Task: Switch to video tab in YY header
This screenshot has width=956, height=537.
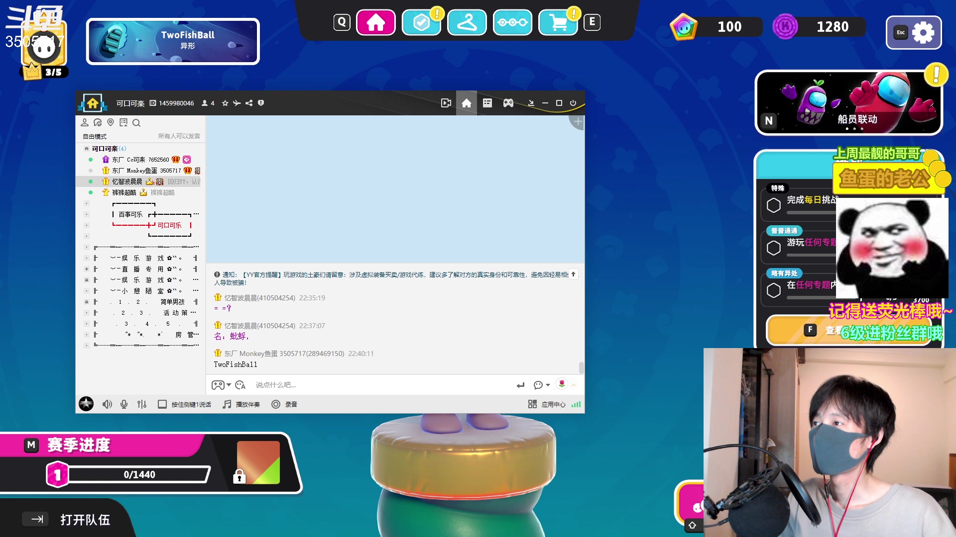Action: [x=446, y=103]
